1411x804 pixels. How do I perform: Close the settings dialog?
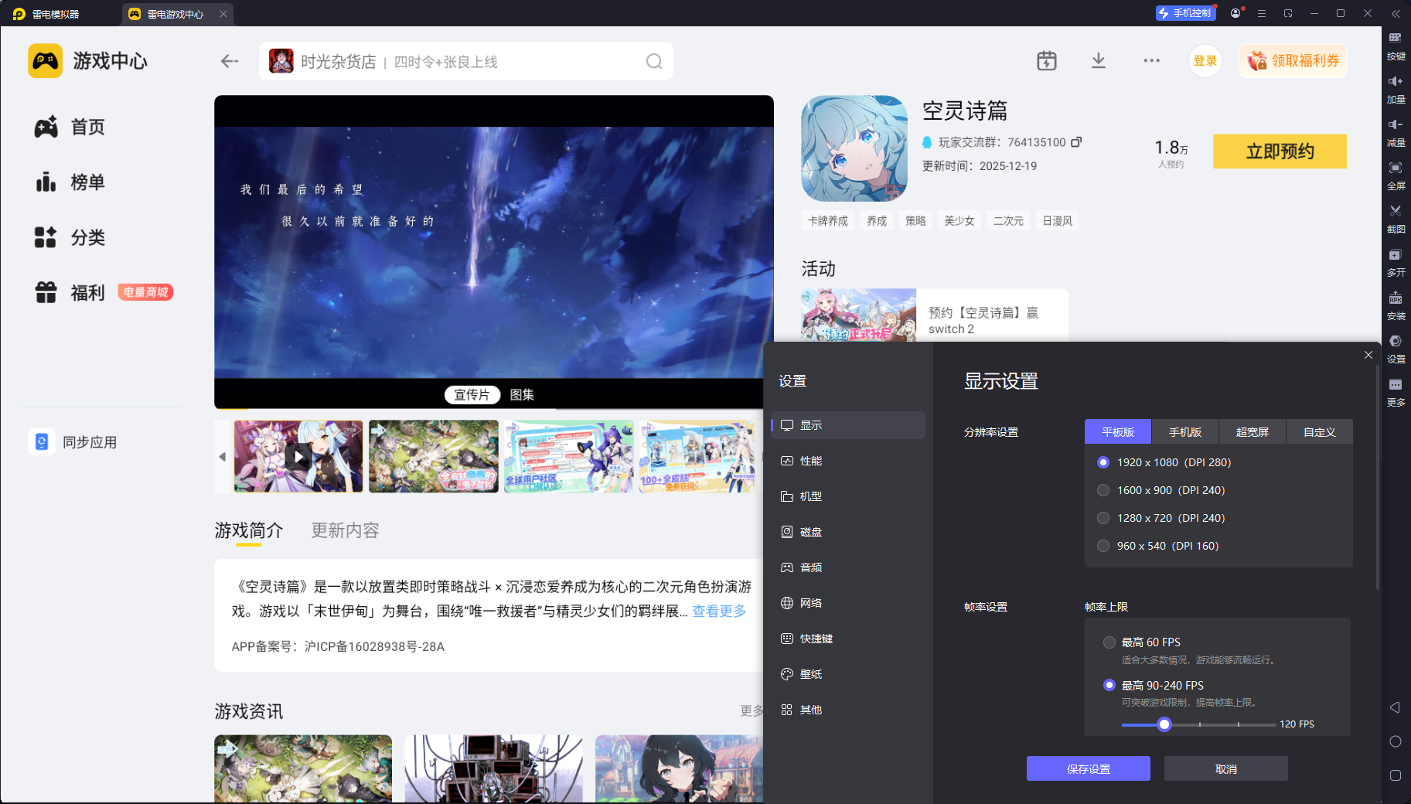1368,355
